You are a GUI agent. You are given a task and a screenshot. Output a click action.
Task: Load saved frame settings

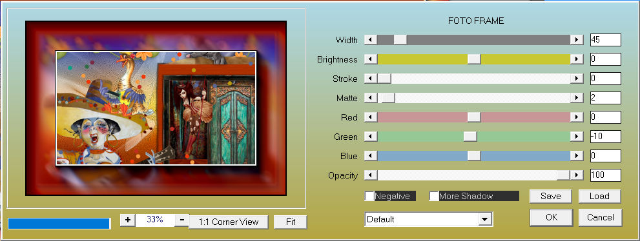(x=599, y=197)
